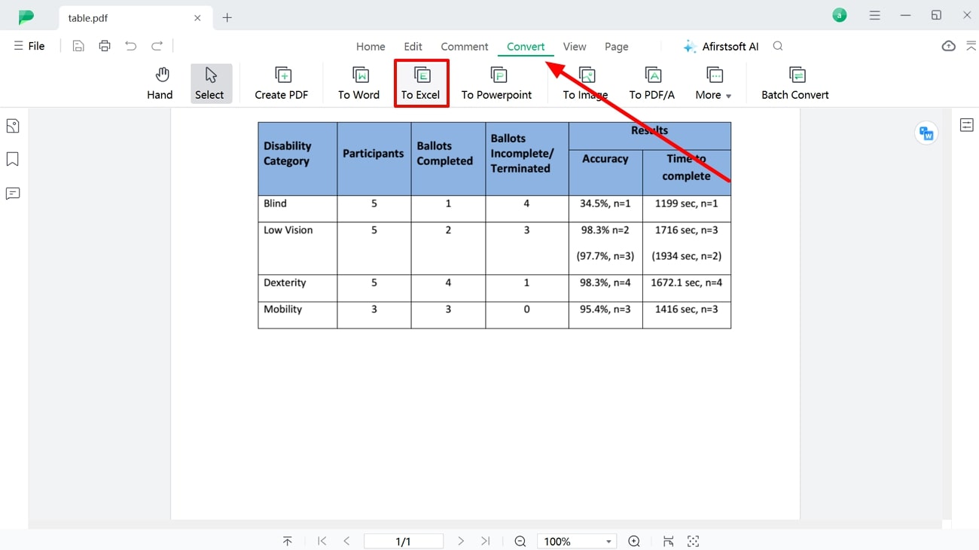Open the properties panel on right edge
Viewport: 979px width, 550px height.
coord(967,125)
